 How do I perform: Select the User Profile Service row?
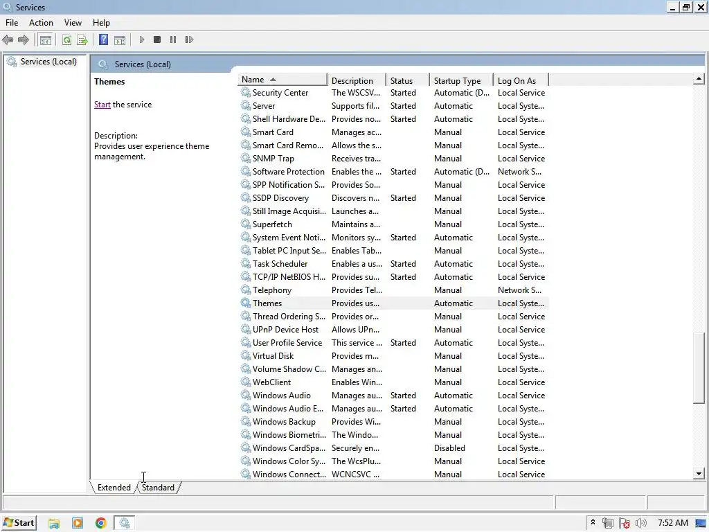click(393, 342)
